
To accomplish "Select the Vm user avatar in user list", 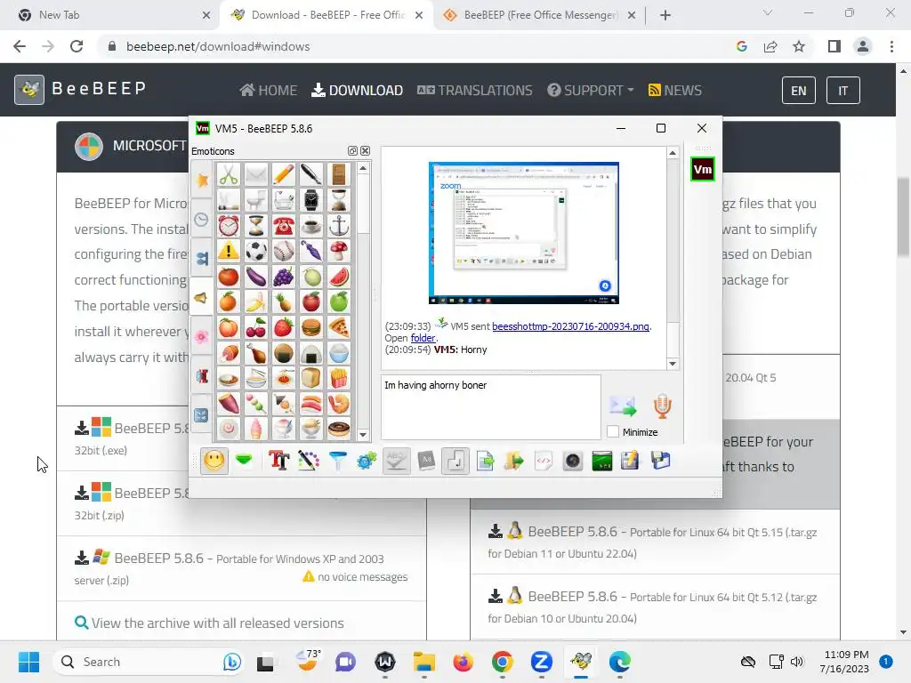I will [x=703, y=170].
